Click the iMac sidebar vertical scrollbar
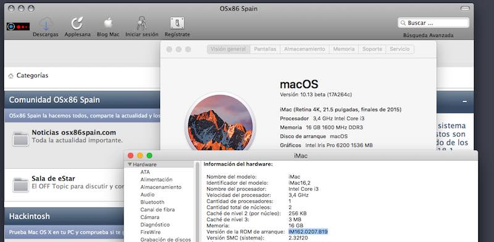The height and width of the screenshot is (242, 494). click(198, 202)
